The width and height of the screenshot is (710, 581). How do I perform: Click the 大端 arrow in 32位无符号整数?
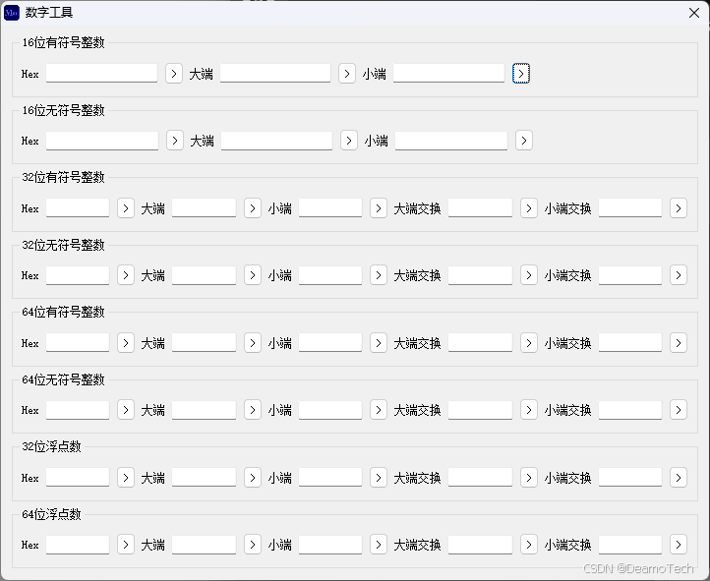point(253,275)
